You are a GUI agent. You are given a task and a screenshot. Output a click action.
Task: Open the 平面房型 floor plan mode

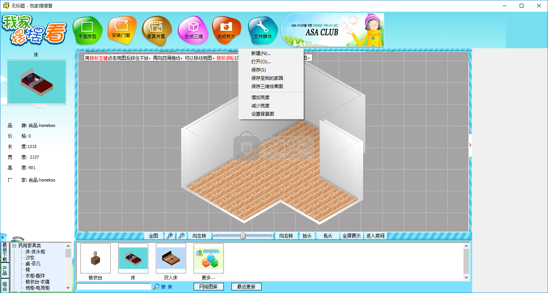[x=87, y=31]
